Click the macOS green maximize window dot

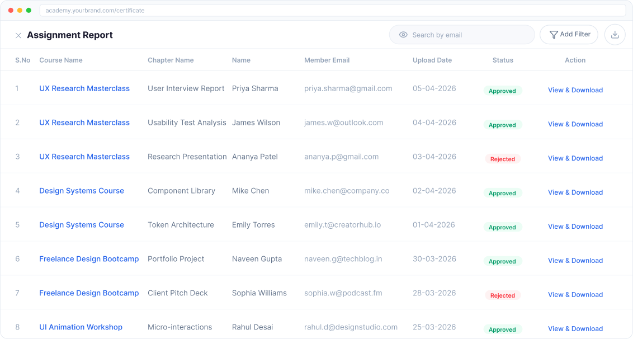pyautogui.click(x=29, y=11)
